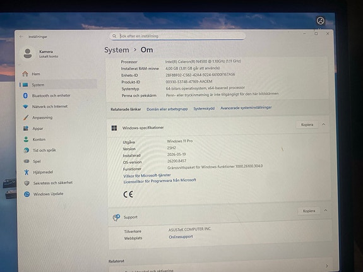This screenshot has height=272, width=363.
Task: Click the Sök efter en inställning field
Action: 177,36
